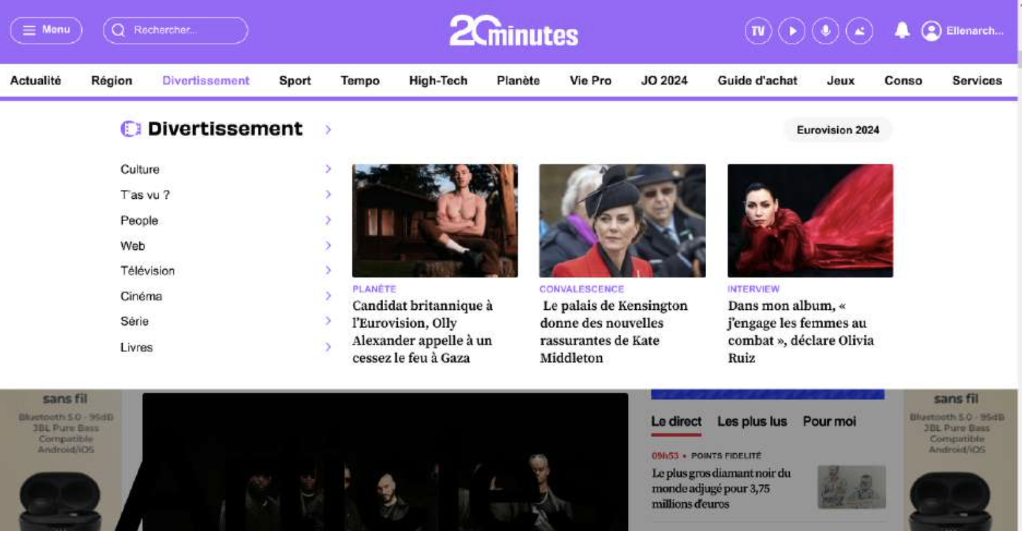Click the CONVALESCENCE category label
This screenshot has width=1022, height=533.
point(581,289)
